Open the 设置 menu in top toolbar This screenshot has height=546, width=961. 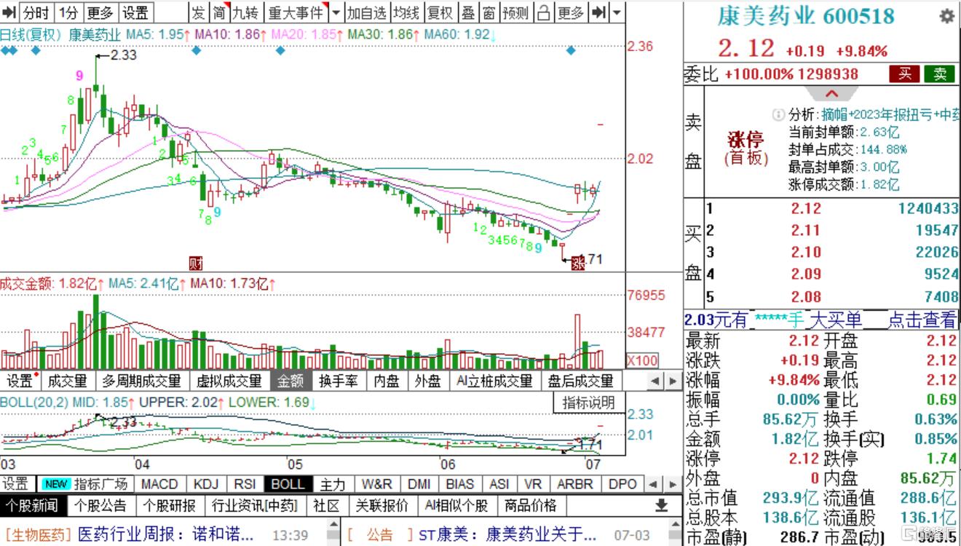coord(135,12)
